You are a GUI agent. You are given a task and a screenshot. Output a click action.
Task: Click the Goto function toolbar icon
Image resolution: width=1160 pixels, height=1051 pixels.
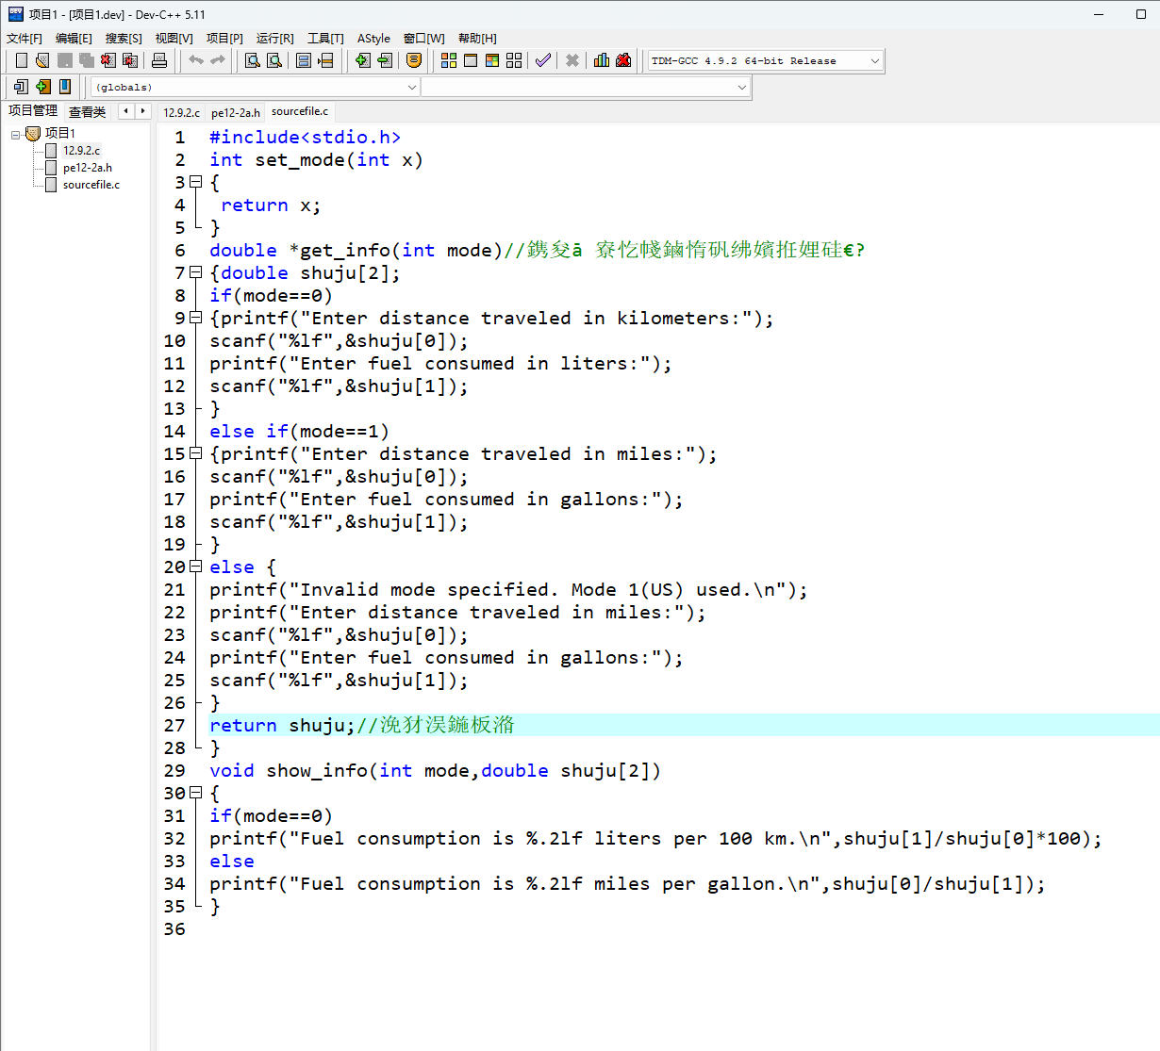304,60
